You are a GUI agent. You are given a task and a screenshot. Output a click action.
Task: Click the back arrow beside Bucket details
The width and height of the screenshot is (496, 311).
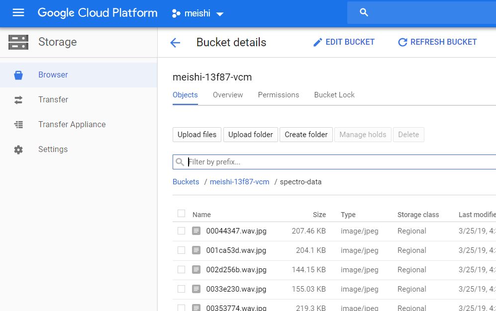click(x=175, y=43)
